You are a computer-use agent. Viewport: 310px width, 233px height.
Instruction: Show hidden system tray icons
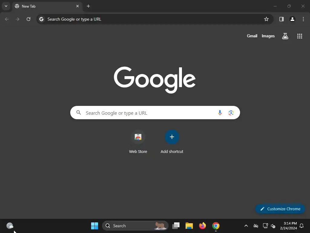[x=246, y=226]
